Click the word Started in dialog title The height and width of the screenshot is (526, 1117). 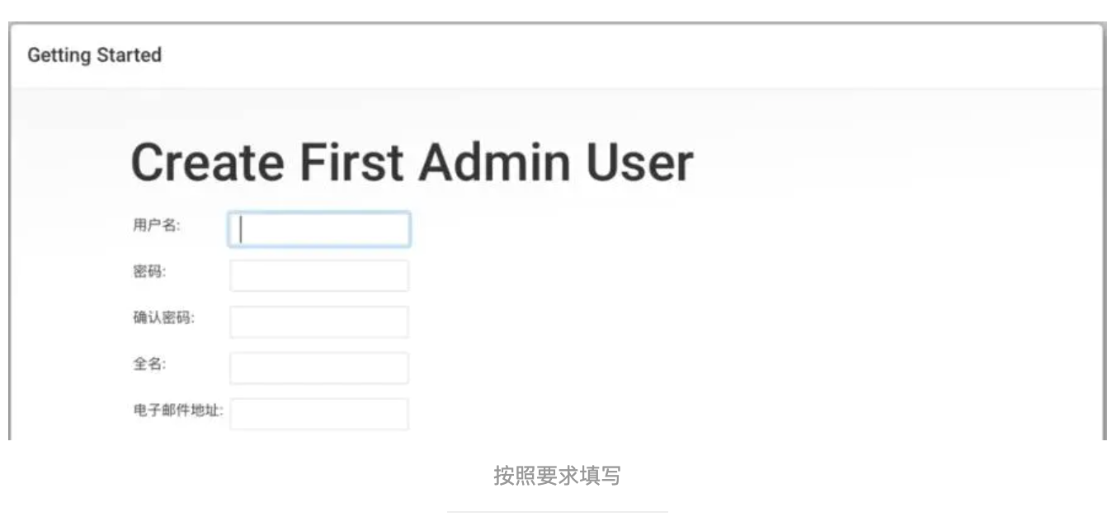129,55
